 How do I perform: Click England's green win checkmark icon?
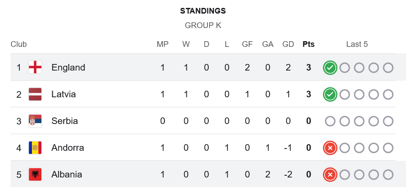point(330,67)
